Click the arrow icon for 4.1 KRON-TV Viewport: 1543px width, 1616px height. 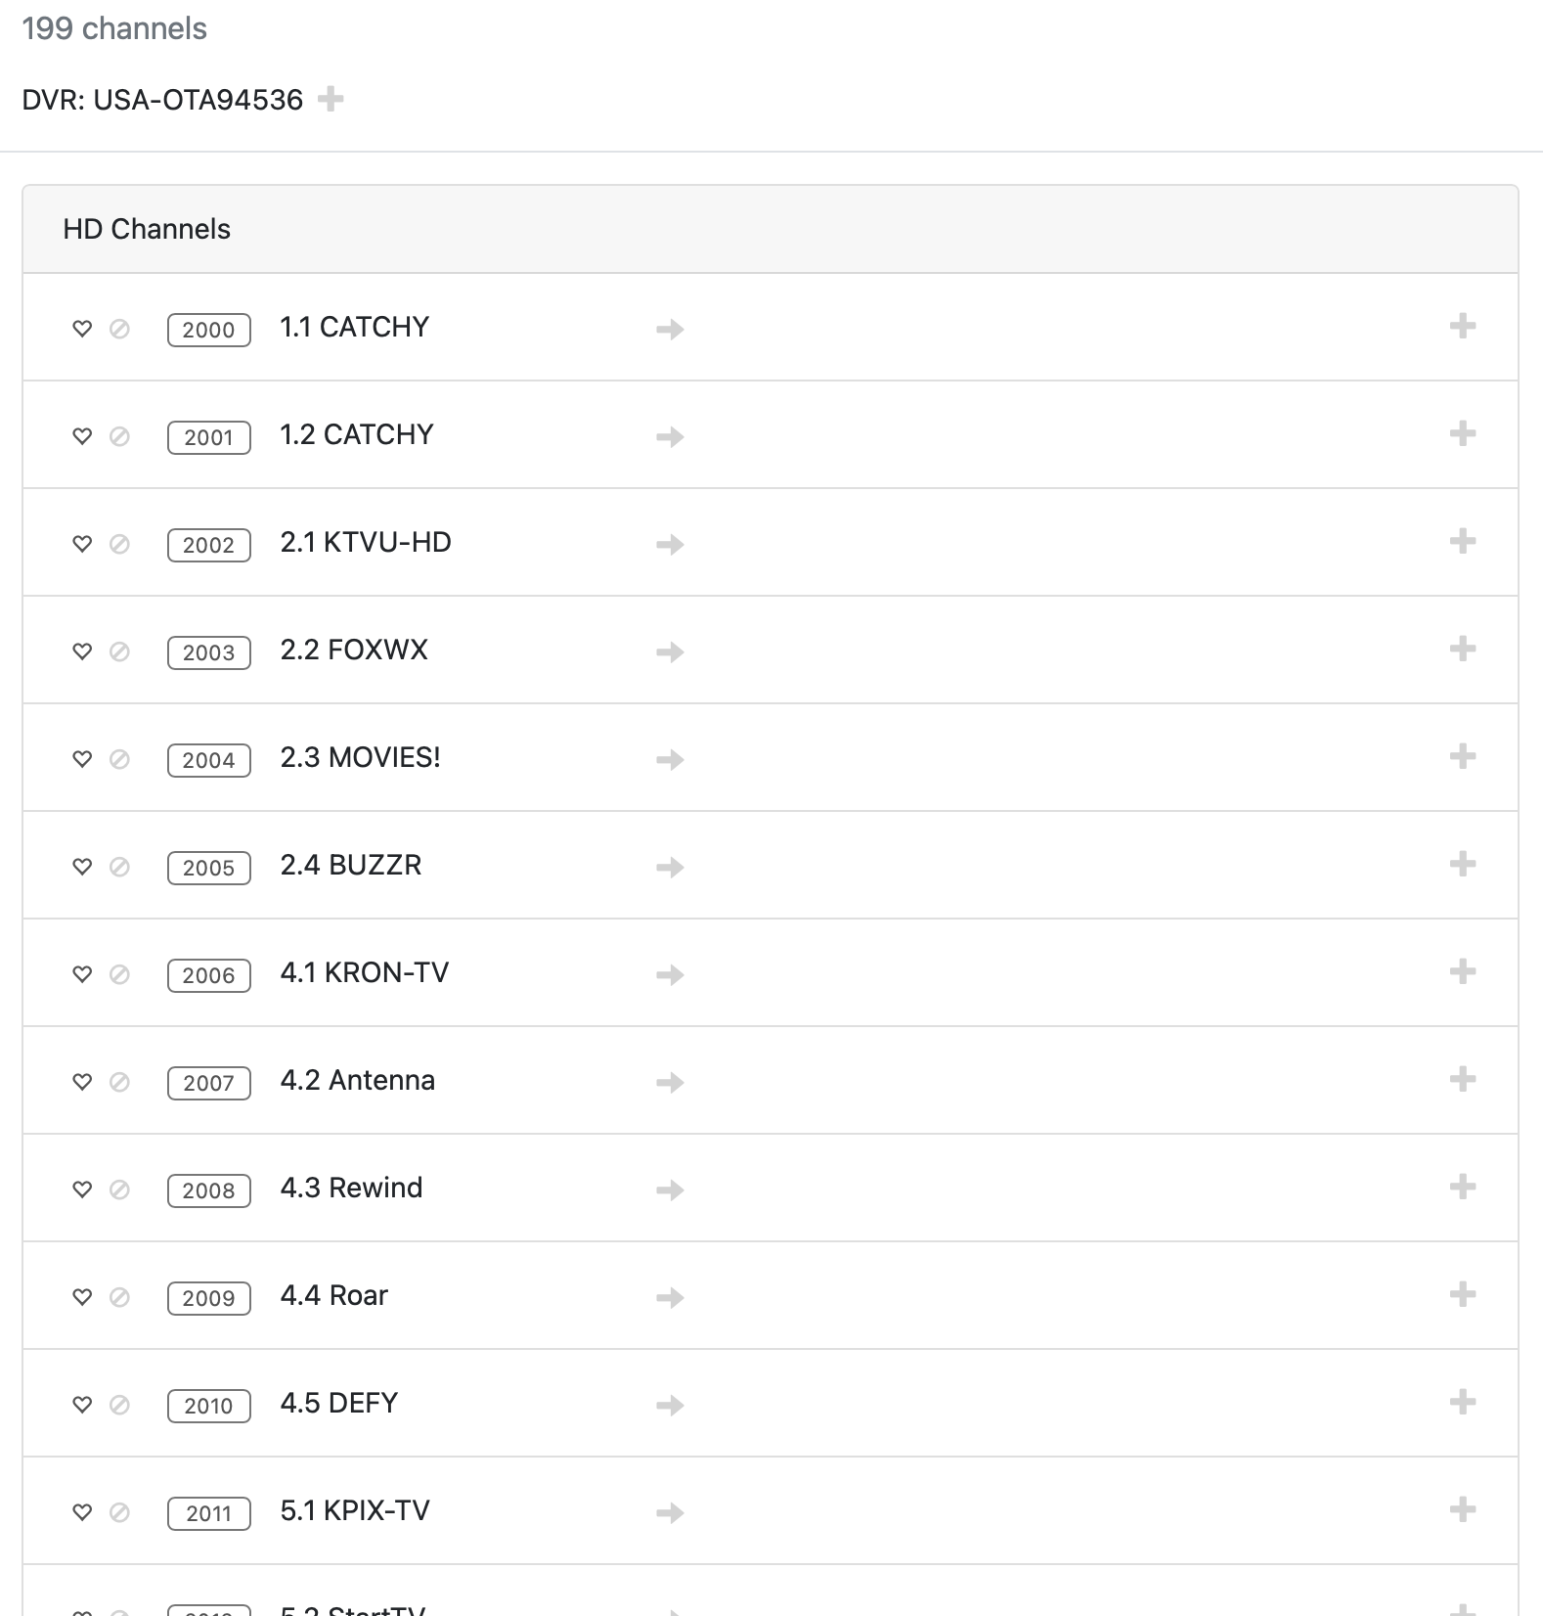click(670, 974)
